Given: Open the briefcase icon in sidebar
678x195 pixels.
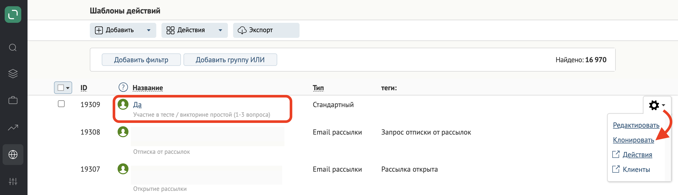Looking at the screenshot, I should pos(13,100).
